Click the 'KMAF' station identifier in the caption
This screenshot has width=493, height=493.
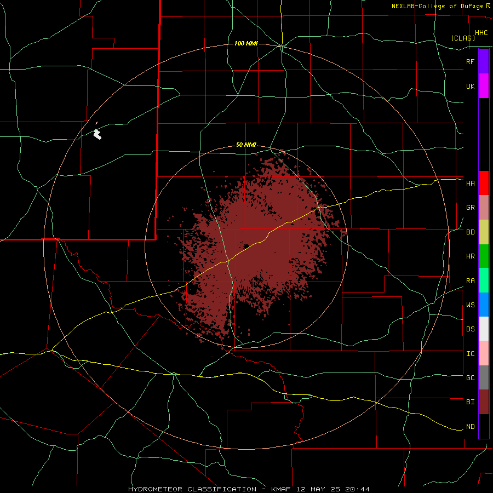click(281, 489)
